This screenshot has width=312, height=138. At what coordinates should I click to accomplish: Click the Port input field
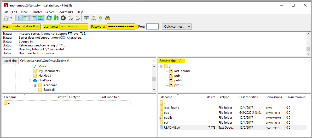click(152, 27)
